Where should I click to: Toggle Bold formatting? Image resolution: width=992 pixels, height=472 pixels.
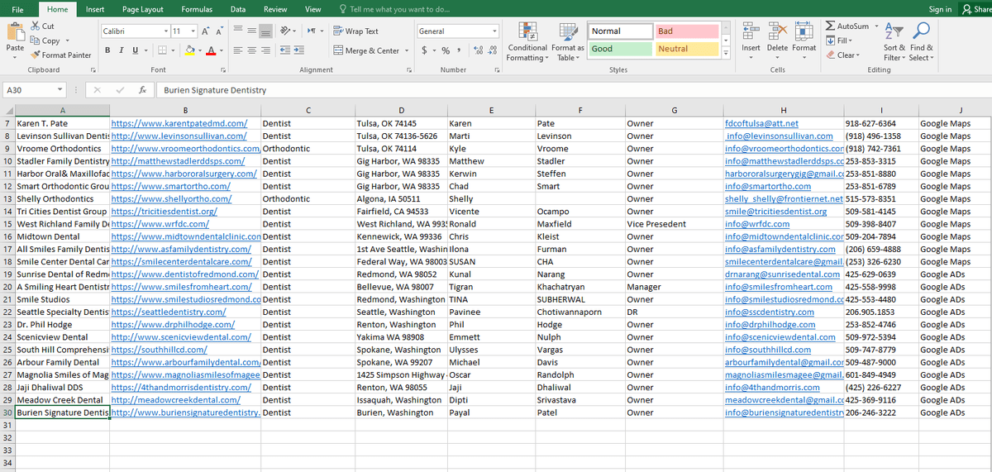coord(107,50)
